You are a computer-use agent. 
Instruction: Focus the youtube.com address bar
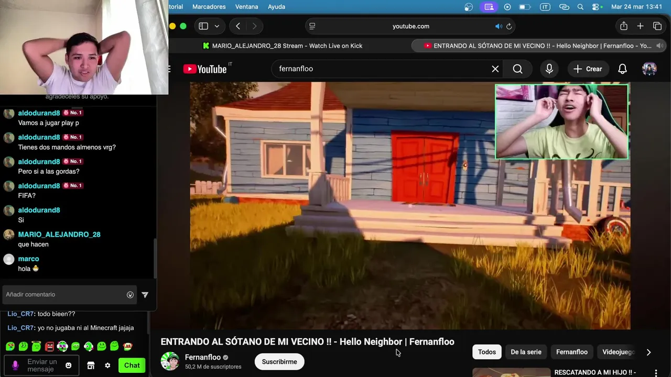[x=410, y=26]
